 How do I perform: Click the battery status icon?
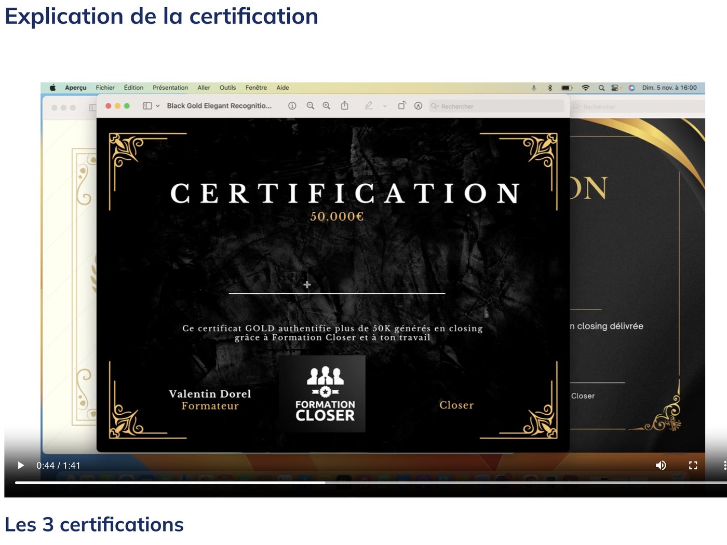pyautogui.click(x=567, y=88)
